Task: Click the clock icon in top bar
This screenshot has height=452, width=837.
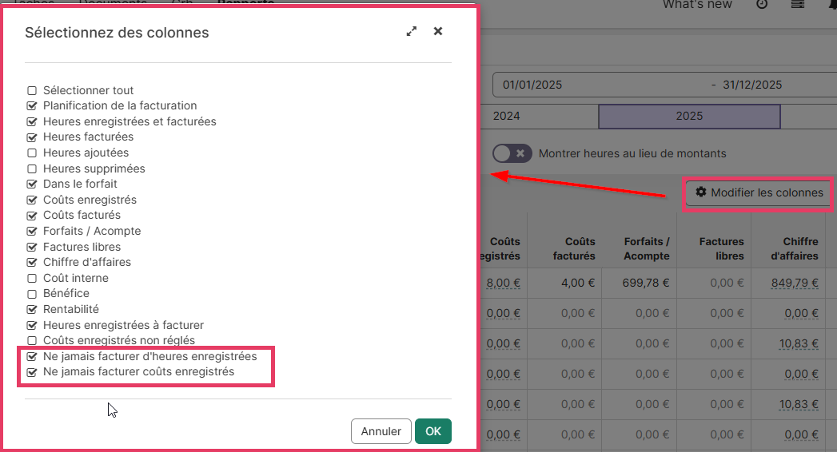Action: click(x=762, y=5)
